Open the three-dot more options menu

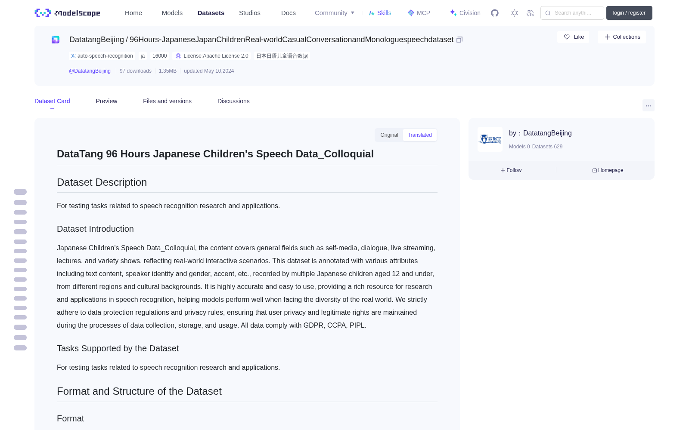click(648, 105)
